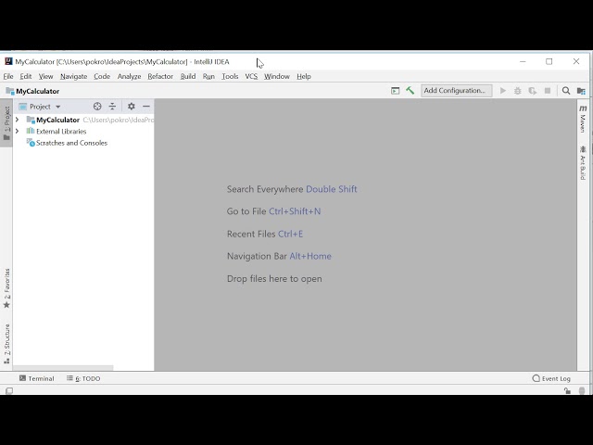Screen dimensions: 593x445
Task: Open the Run menu
Action: pyautogui.click(x=208, y=76)
